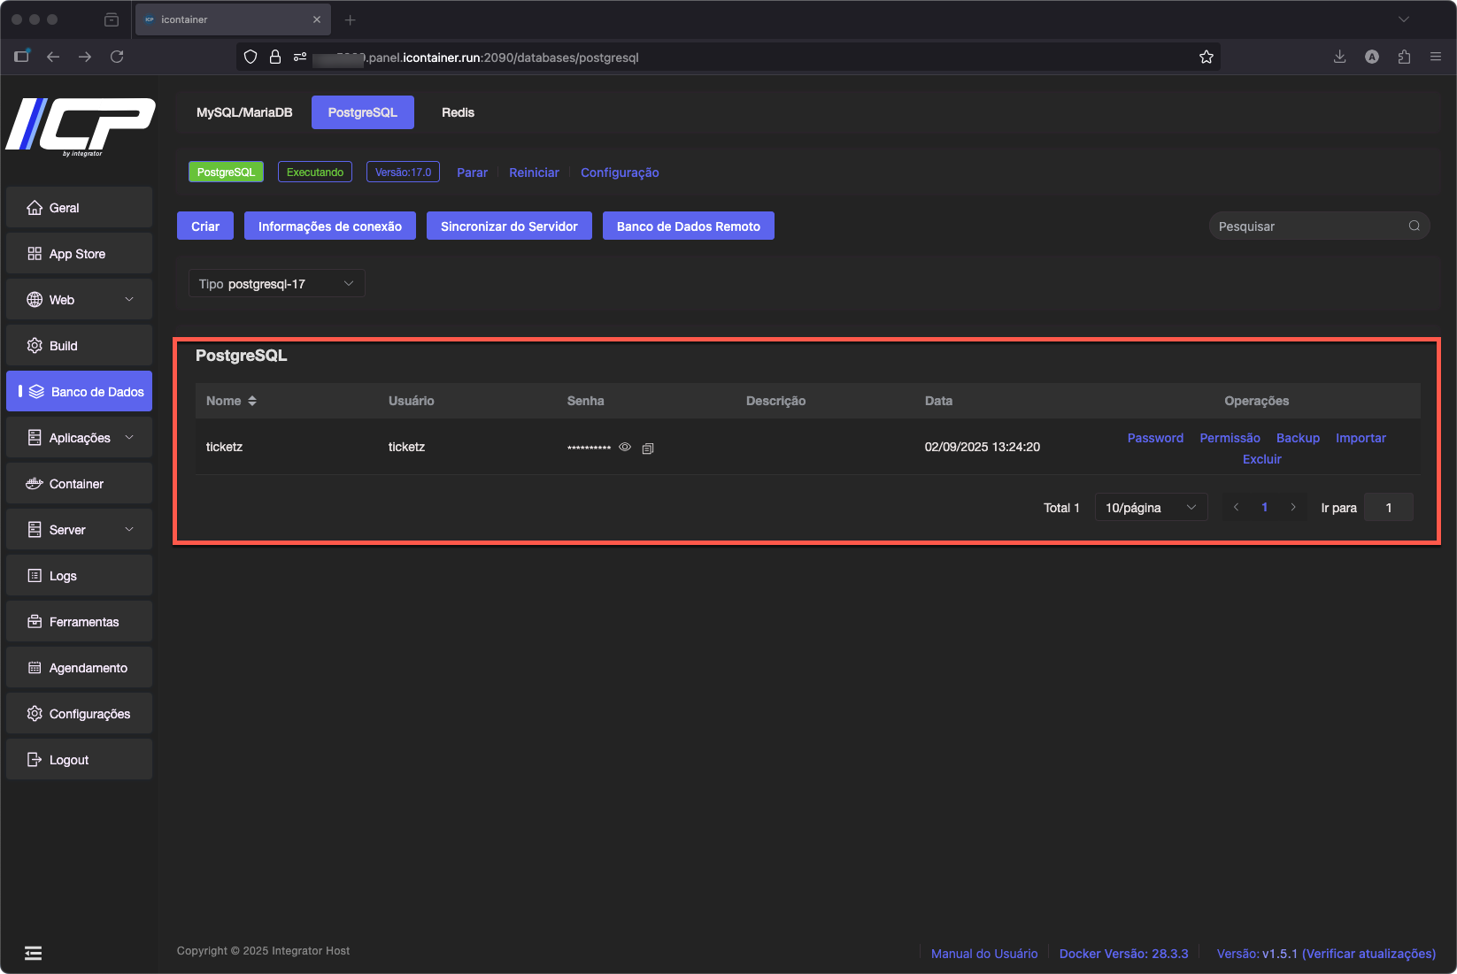Bookmark this page with the star icon
The height and width of the screenshot is (974, 1457).
pos(1206,58)
